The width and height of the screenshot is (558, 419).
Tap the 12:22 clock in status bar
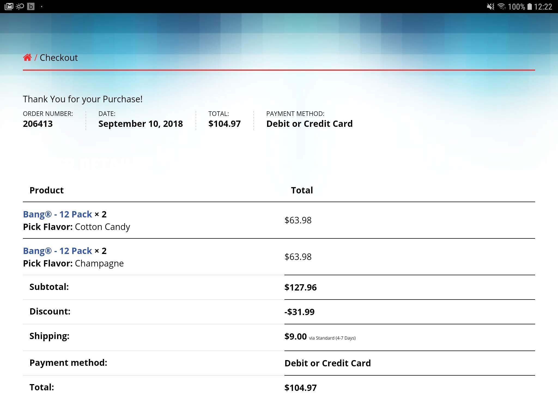tap(543, 7)
